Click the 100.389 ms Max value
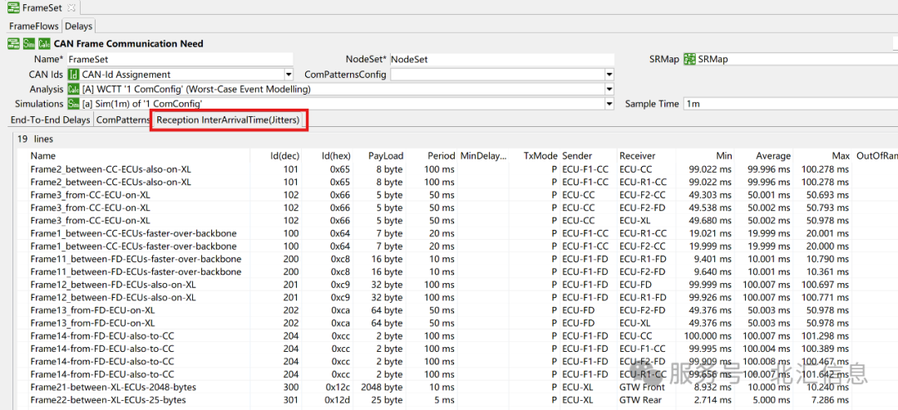The image size is (898, 410). click(x=825, y=349)
